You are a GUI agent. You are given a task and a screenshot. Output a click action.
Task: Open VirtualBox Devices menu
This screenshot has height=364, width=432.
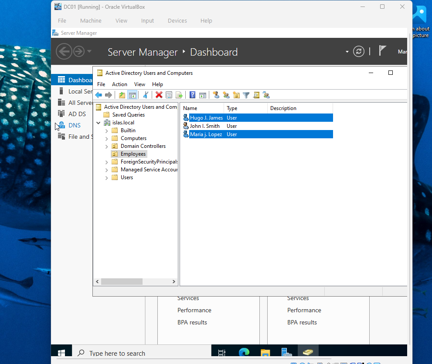[x=177, y=20]
